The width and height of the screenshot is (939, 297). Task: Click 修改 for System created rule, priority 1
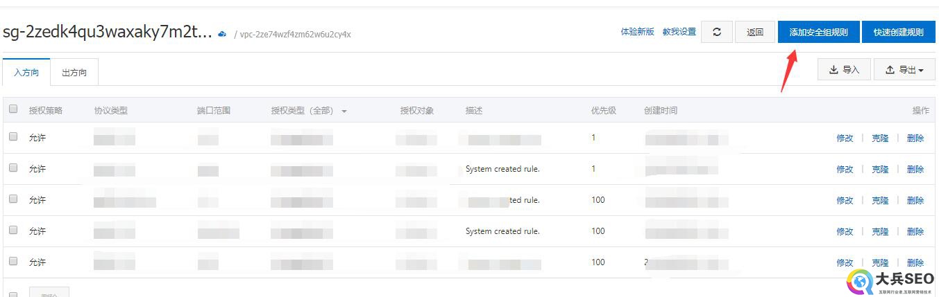[845, 169]
